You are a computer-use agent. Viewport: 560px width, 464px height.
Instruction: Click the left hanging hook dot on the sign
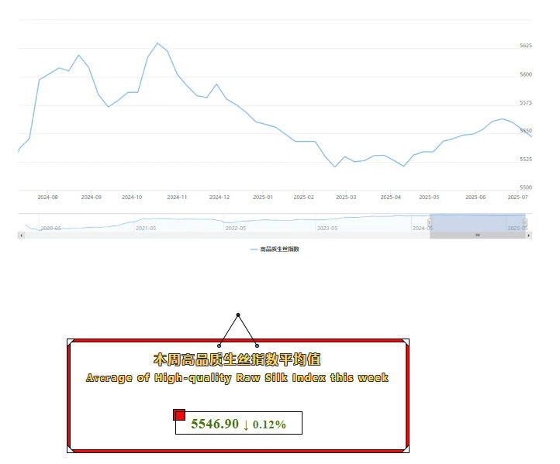pyautogui.click(x=220, y=345)
